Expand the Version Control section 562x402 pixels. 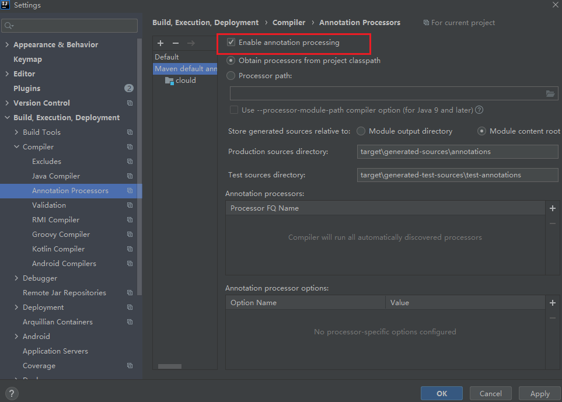7,103
